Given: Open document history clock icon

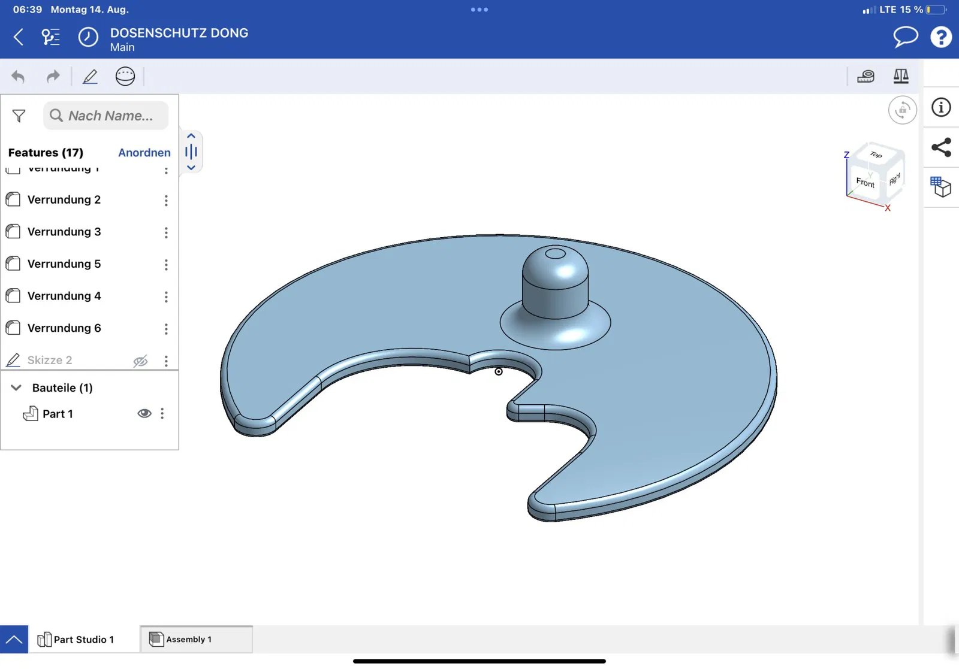Looking at the screenshot, I should point(88,37).
